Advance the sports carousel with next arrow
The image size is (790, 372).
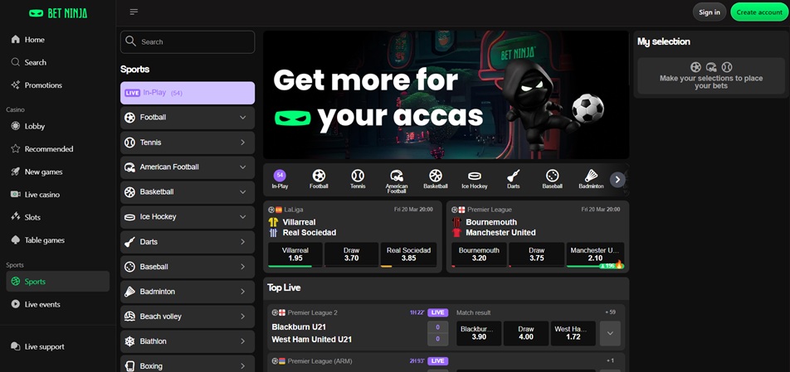(617, 180)
